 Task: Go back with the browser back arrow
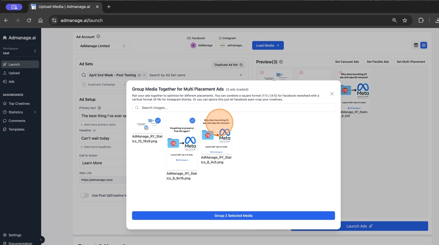6,20
